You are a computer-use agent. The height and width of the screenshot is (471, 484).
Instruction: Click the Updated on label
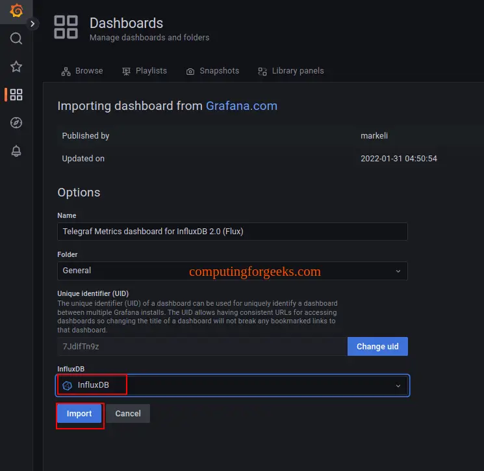tap(83, 159)
